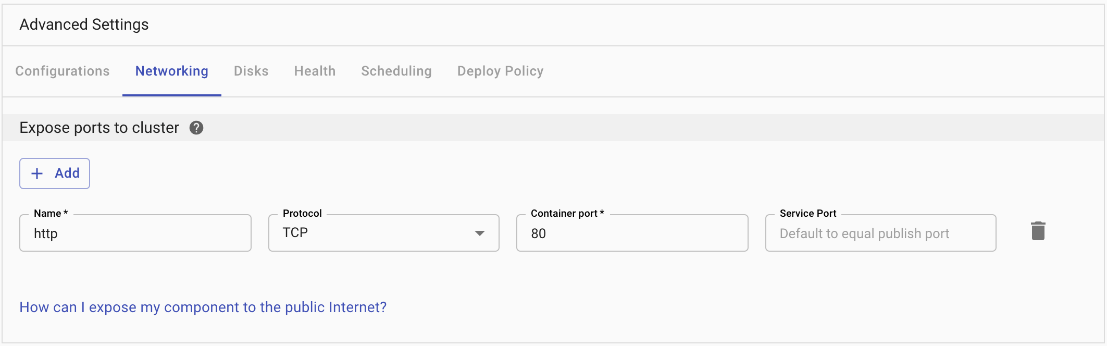Click Add to add a new port
1107x346 pixels.
point(55,174)
